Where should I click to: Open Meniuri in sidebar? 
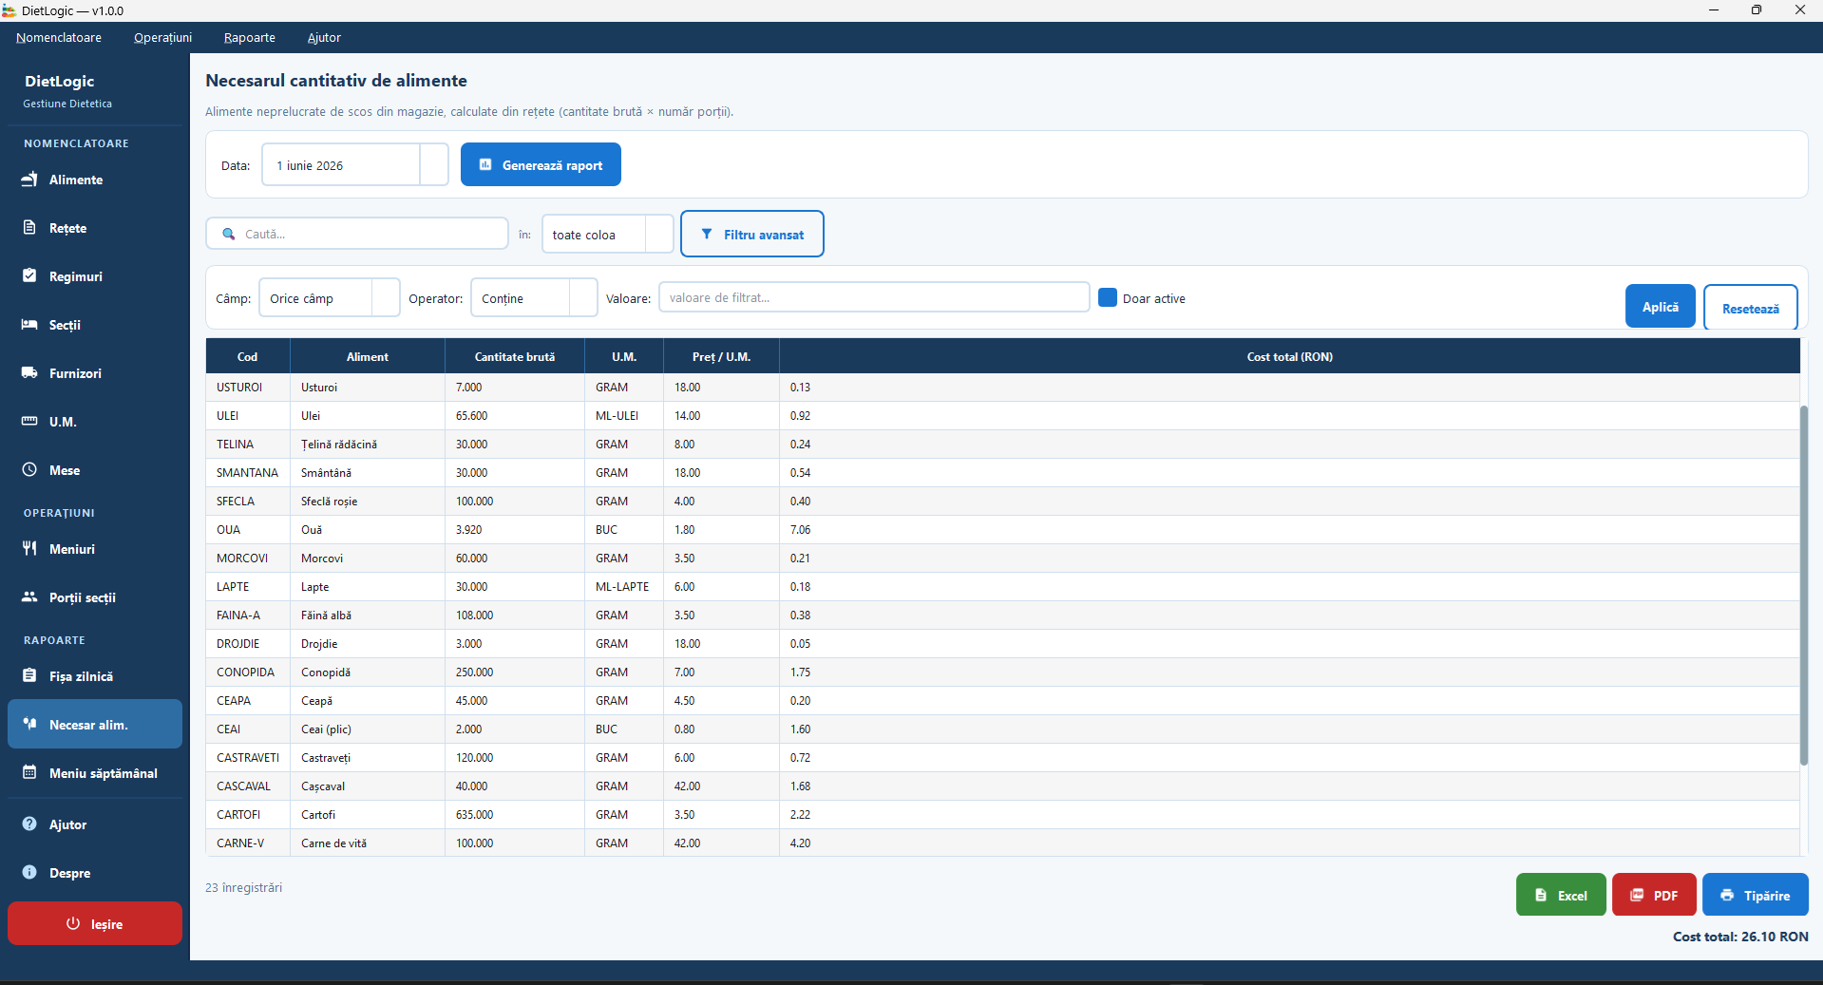click(x=94, y=549)
